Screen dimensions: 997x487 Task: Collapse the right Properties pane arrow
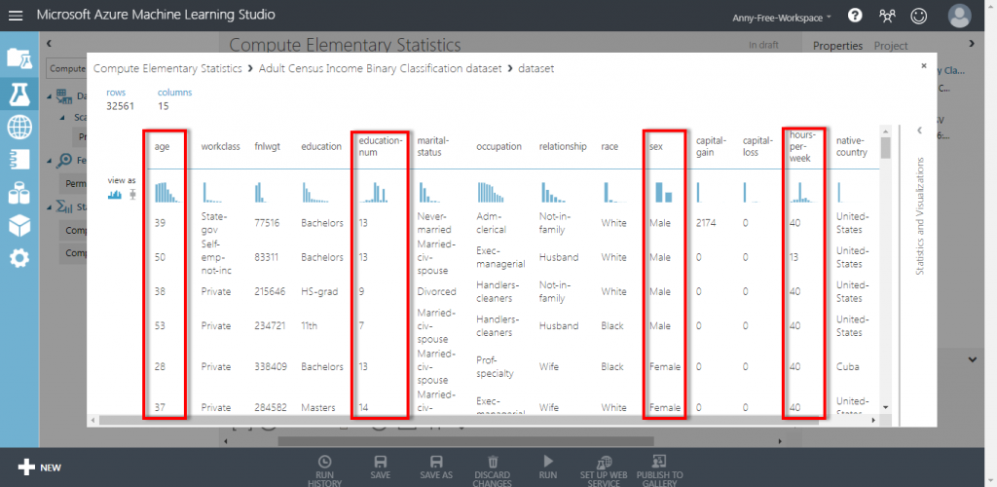click(971, 43)
